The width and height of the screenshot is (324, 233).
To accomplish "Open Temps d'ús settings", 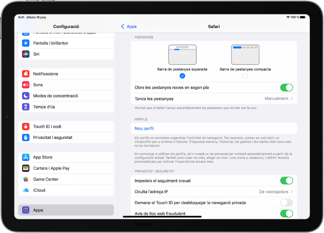I will 66,107.
